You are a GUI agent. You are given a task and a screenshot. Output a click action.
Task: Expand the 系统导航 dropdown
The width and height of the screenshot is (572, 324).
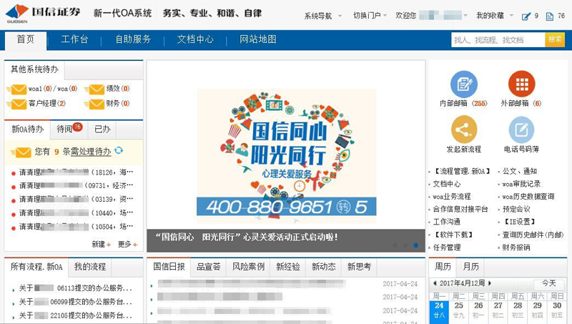tap(322, 16)
